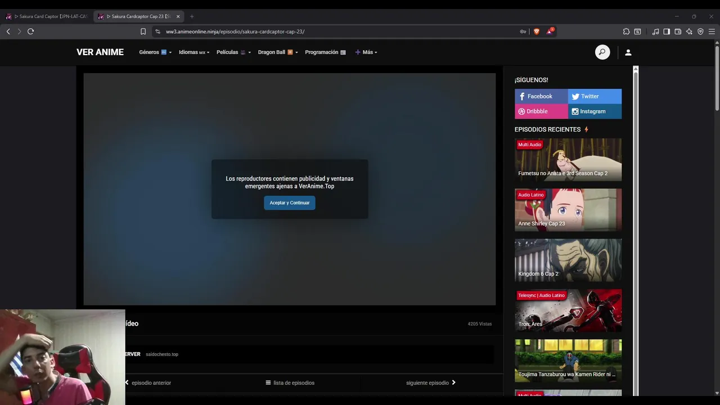Image resolution: width=720 pixels, height=405 pixels.
Task: Bookmark this page with the bookmark icon
Action: [x=143, y=31]
